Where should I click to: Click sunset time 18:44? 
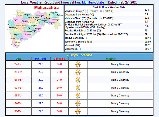click(148, 38)
